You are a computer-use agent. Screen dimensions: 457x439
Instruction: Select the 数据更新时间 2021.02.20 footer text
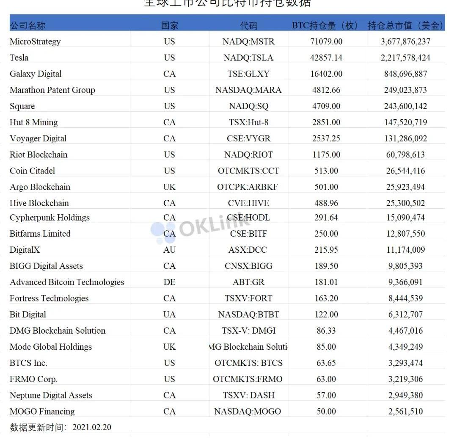click(x=61, y=427)
